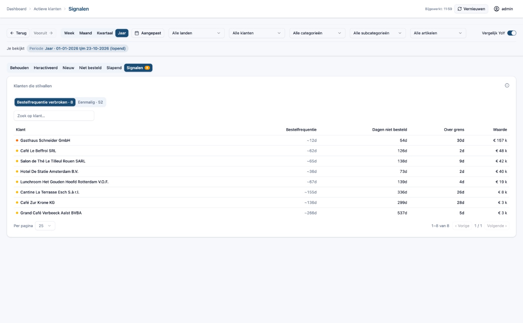Click the Periode Jaar date range chip
The image size is (523, 323).
[x=77, y=49]
